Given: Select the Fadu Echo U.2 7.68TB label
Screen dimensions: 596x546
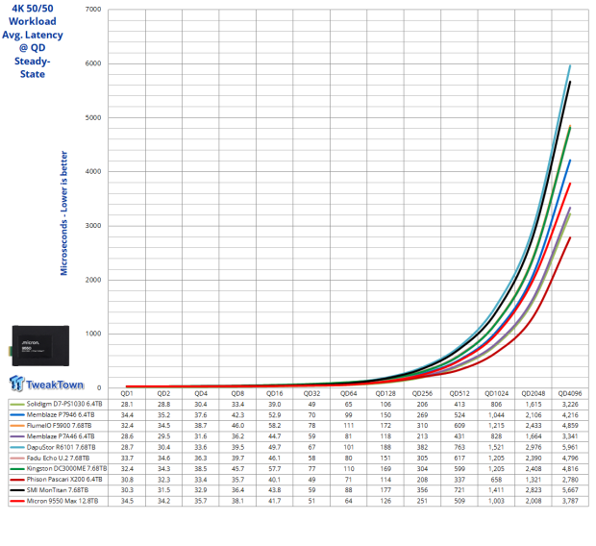Looking at the screenshot, I should [63, 472].
